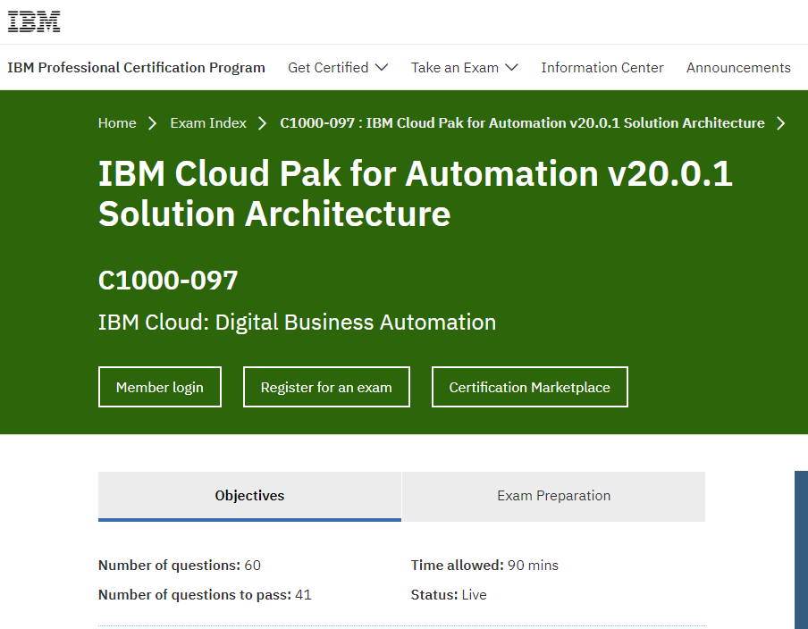Go to Information Center
Viewport: 808px width, 629px height.
602,68
